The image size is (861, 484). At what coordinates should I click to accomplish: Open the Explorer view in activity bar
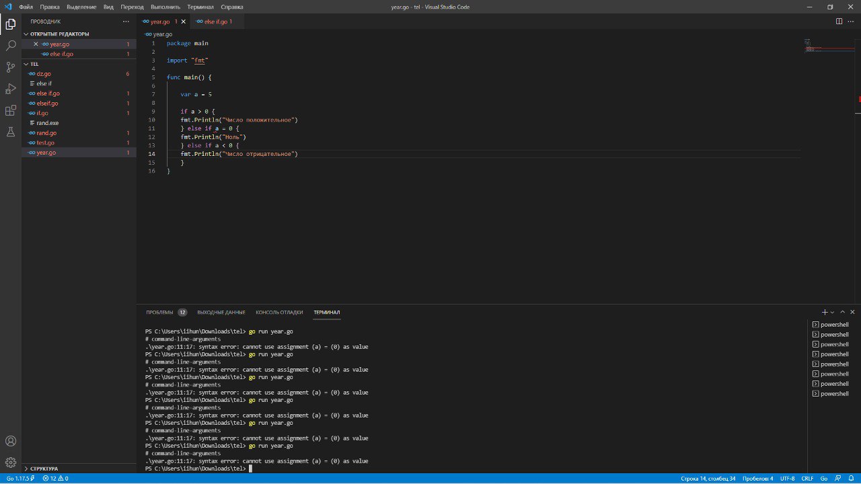11,24
